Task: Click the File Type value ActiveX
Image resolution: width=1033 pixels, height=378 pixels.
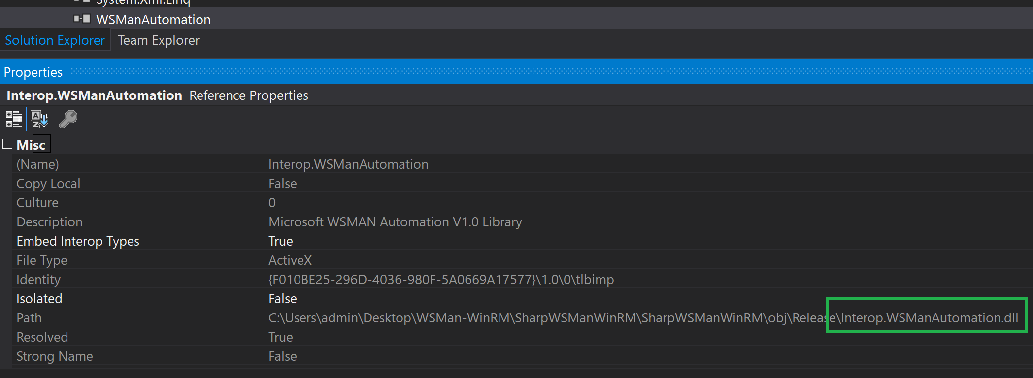Action: point(290,260)
